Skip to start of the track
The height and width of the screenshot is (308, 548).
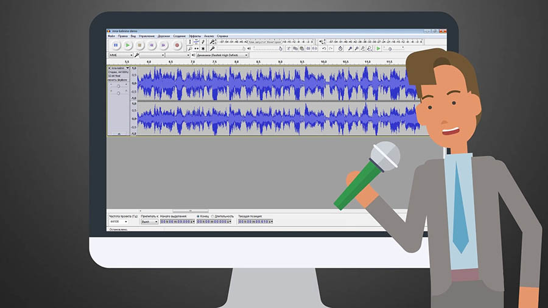[152, 45]
